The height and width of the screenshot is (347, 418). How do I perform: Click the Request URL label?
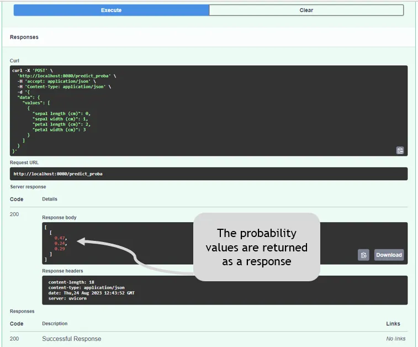pos(24,162)
